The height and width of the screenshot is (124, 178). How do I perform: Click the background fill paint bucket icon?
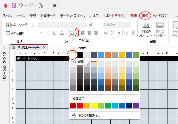72,33
